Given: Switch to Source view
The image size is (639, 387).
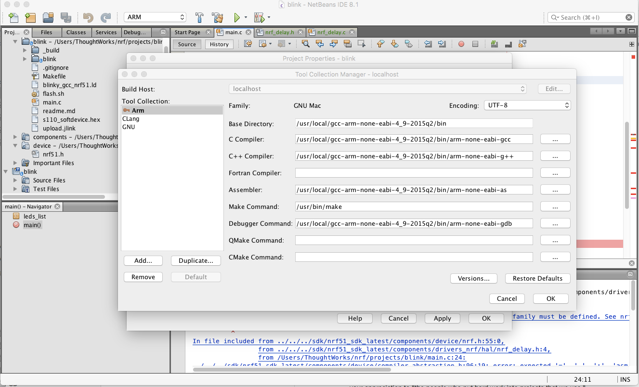Looking at the screenshot, I should [x=187, y=44].
